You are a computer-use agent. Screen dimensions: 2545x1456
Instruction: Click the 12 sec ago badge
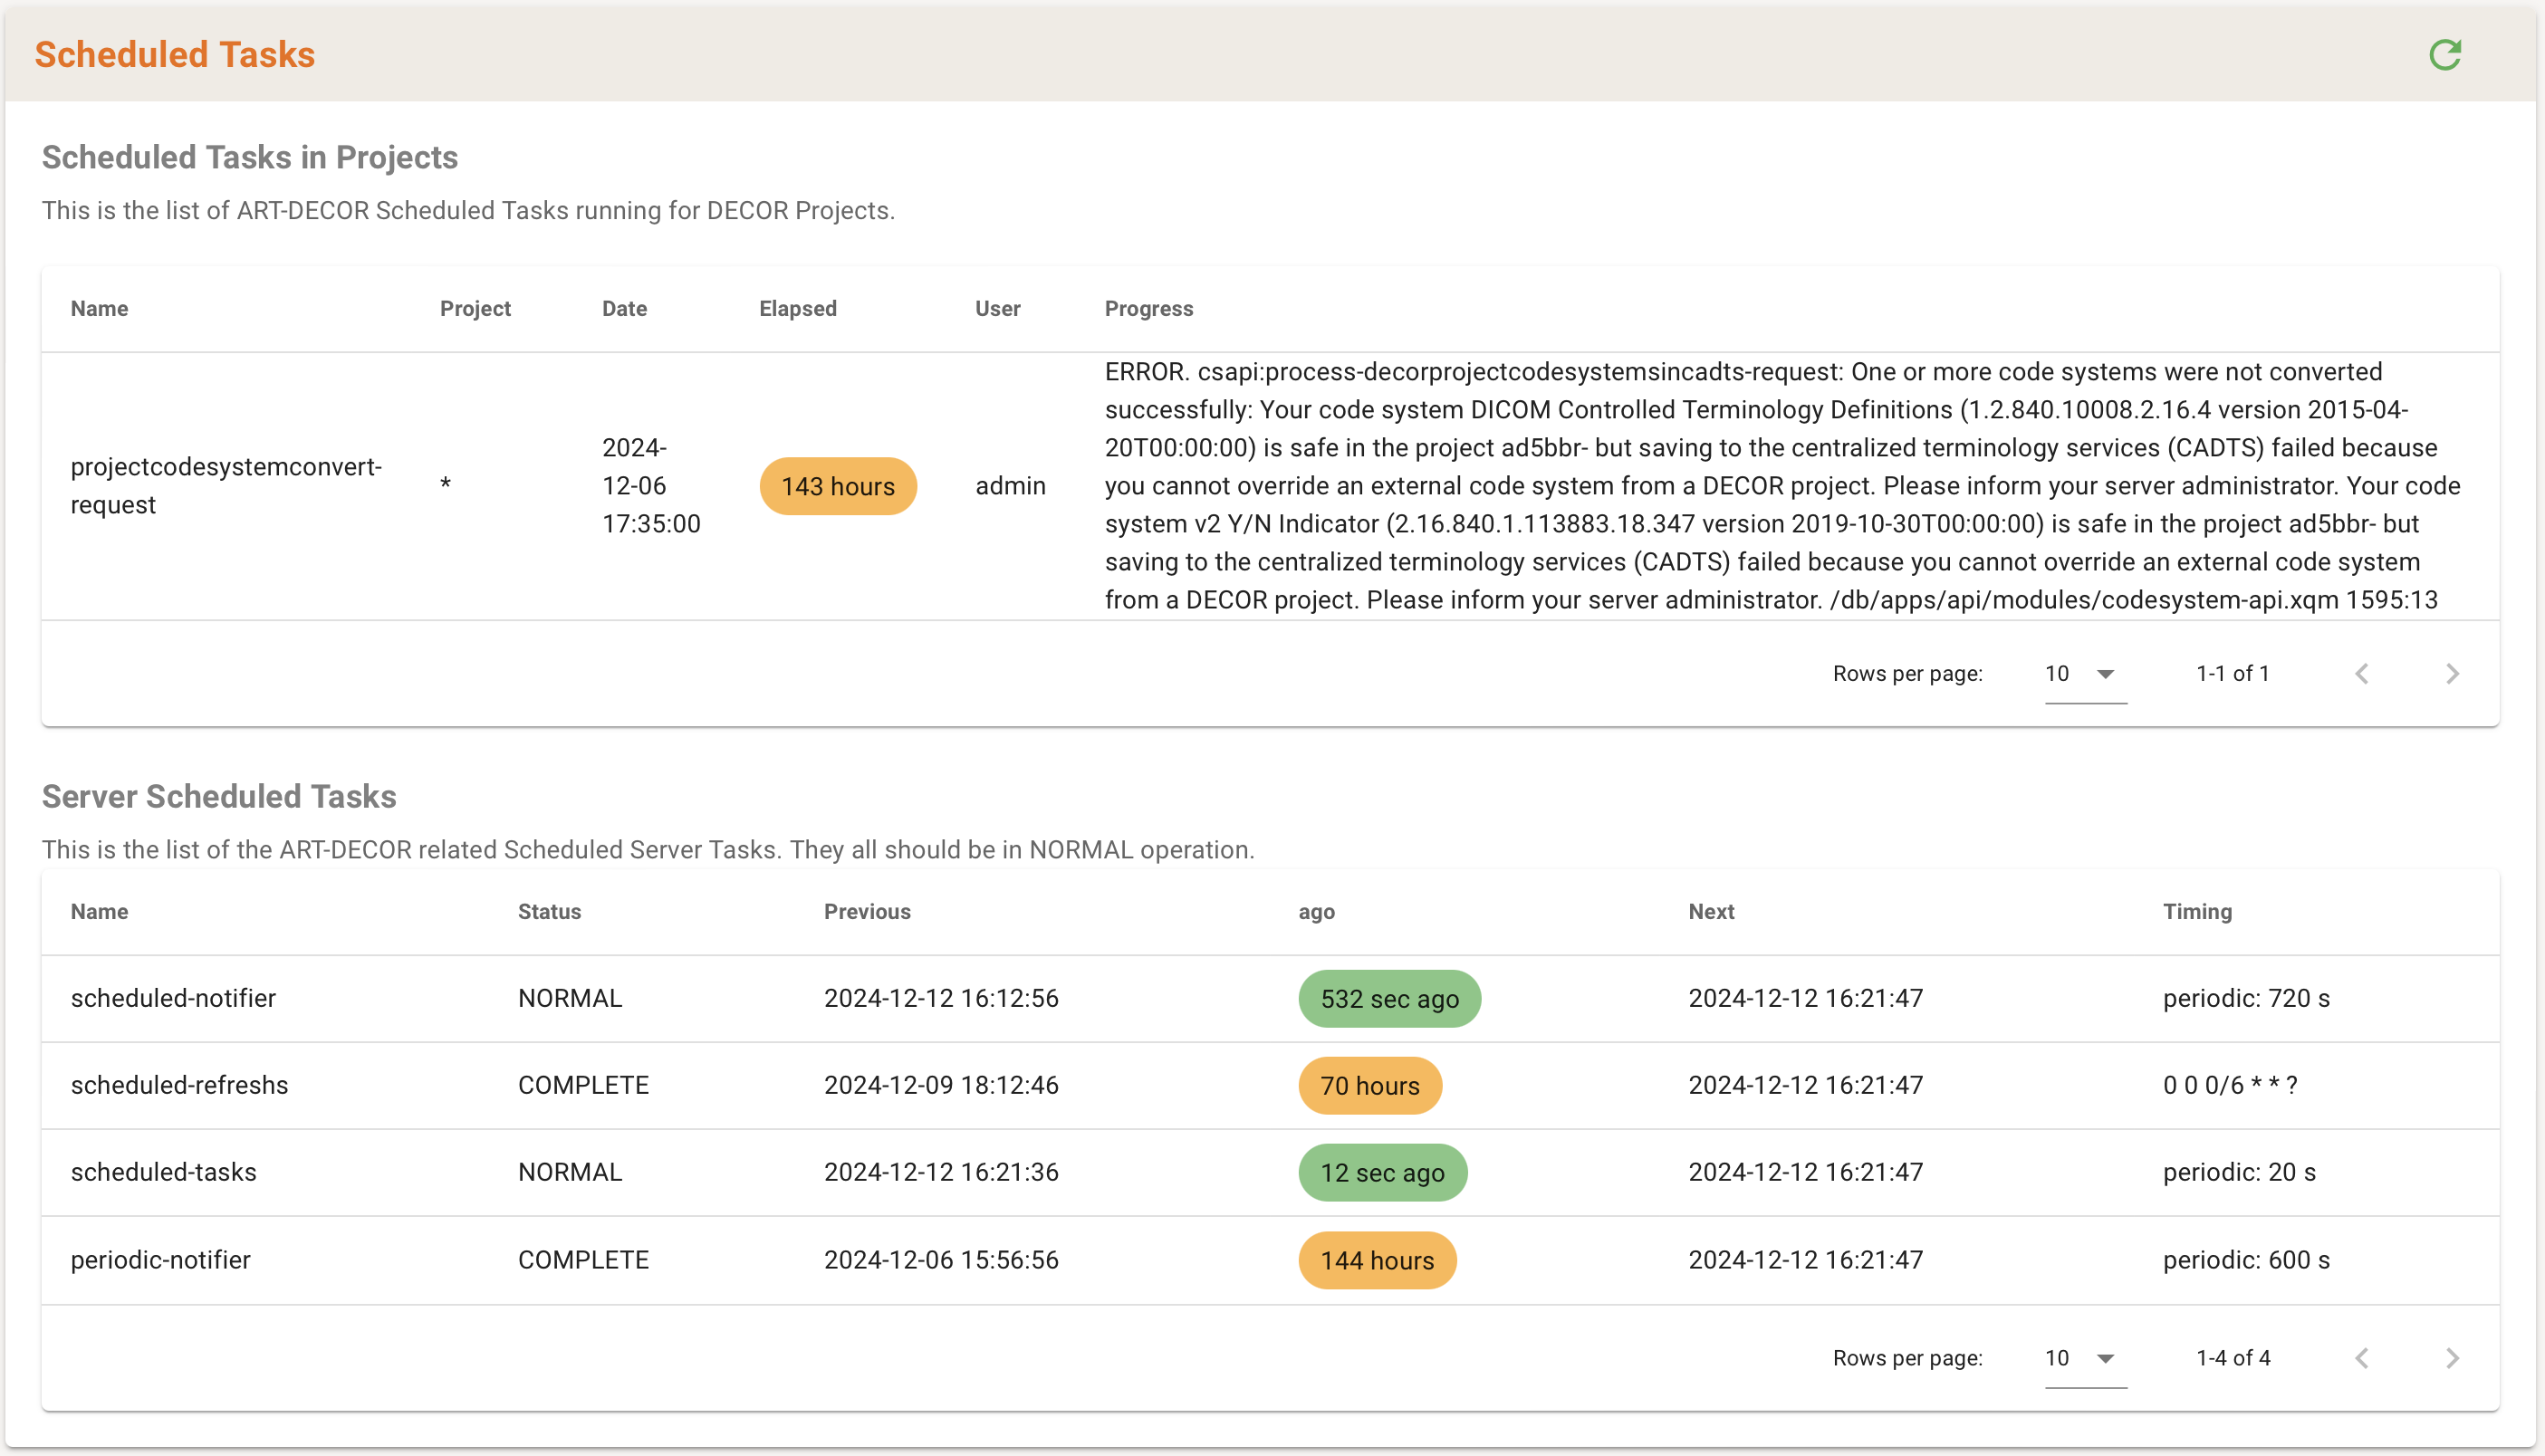pyautogui.click(x=1382, y=1173)
